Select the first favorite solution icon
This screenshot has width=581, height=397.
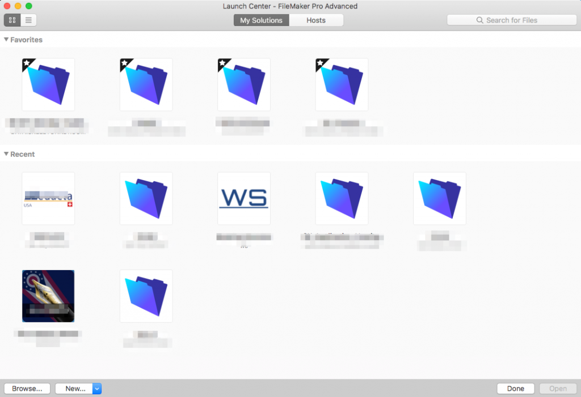point(48,84)
